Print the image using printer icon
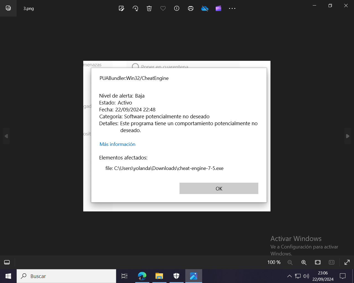Image resolution: width=354 pixels, height=283 pixels. click(x=191, y=8)
